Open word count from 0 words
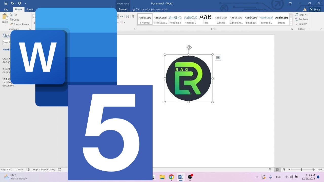The width and height of the screenshot is (324, 182). (x=20, y=170)
